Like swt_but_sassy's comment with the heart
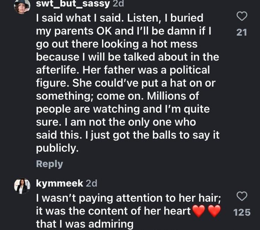 coord(242,16)
